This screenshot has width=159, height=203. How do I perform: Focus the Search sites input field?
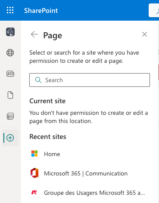90,80
